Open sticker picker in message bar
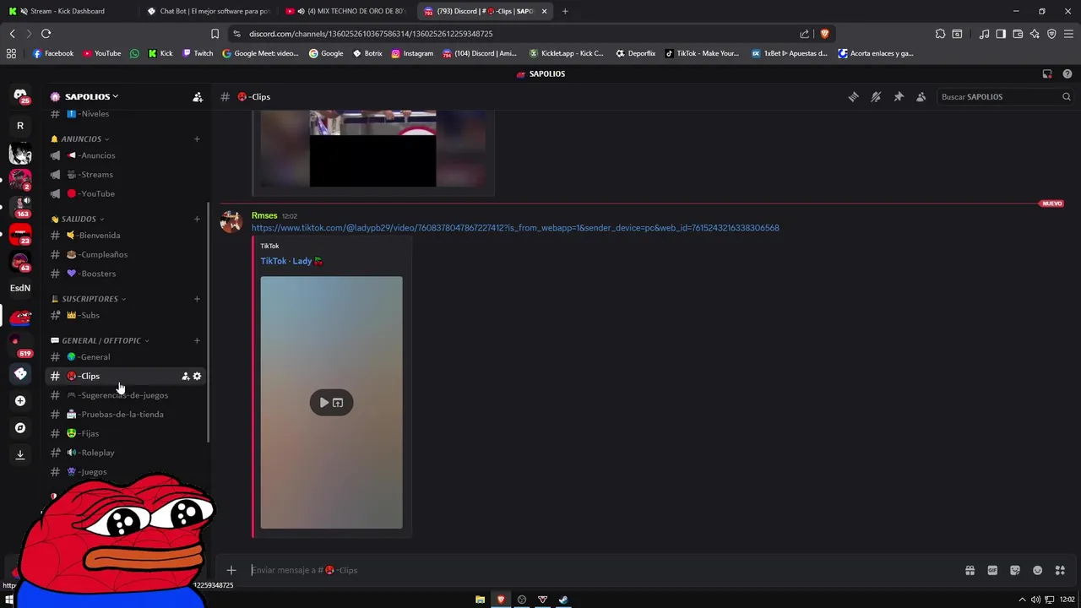The width and height of the screenshot is (1081, 608). pos(1015,571)
